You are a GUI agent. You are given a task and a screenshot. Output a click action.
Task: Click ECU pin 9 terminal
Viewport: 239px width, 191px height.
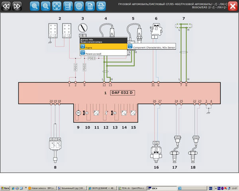click(x=84, y=82)
